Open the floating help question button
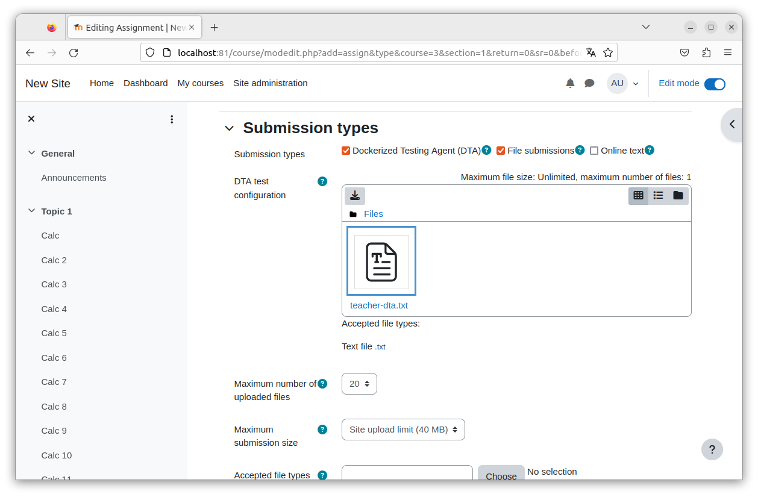The height and width of the screenshot is (497, 758). pyautogui.click(x=712, y=449)
